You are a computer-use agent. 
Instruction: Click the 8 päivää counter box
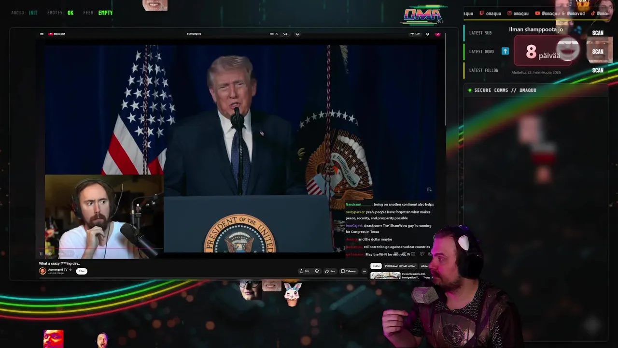pos(543,52)
